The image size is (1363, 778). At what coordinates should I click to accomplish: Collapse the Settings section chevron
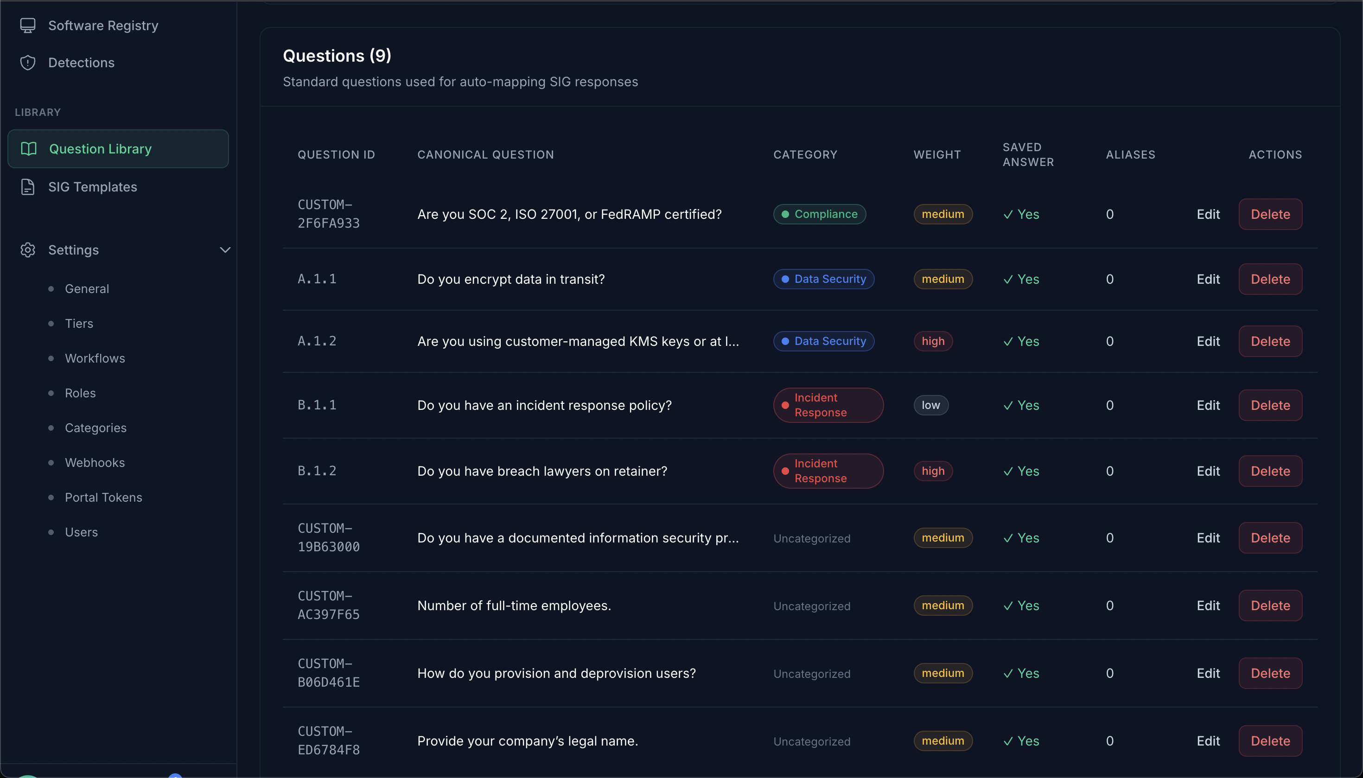pyautogui.click(x=225, y=249)
